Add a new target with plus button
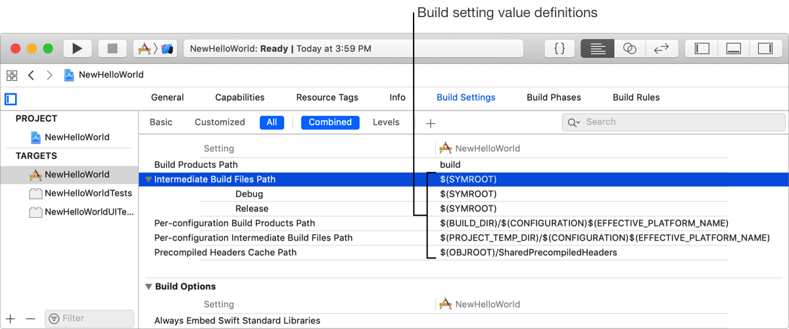Screen dimensions: 789x329 pyautogui.click(x=11, y=318)
